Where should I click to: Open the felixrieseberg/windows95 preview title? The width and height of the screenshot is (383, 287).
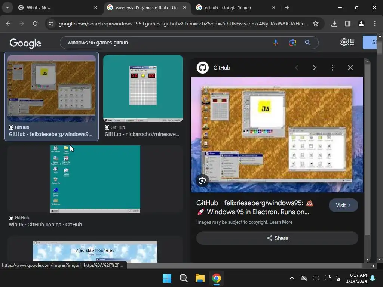[x=255, y=207]
